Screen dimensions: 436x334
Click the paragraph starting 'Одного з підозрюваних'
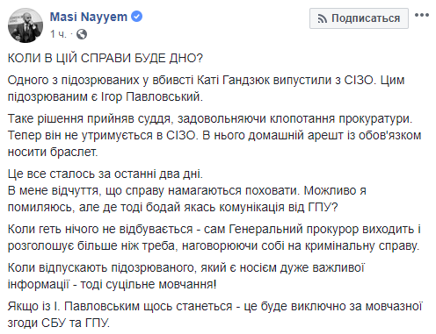206,89
